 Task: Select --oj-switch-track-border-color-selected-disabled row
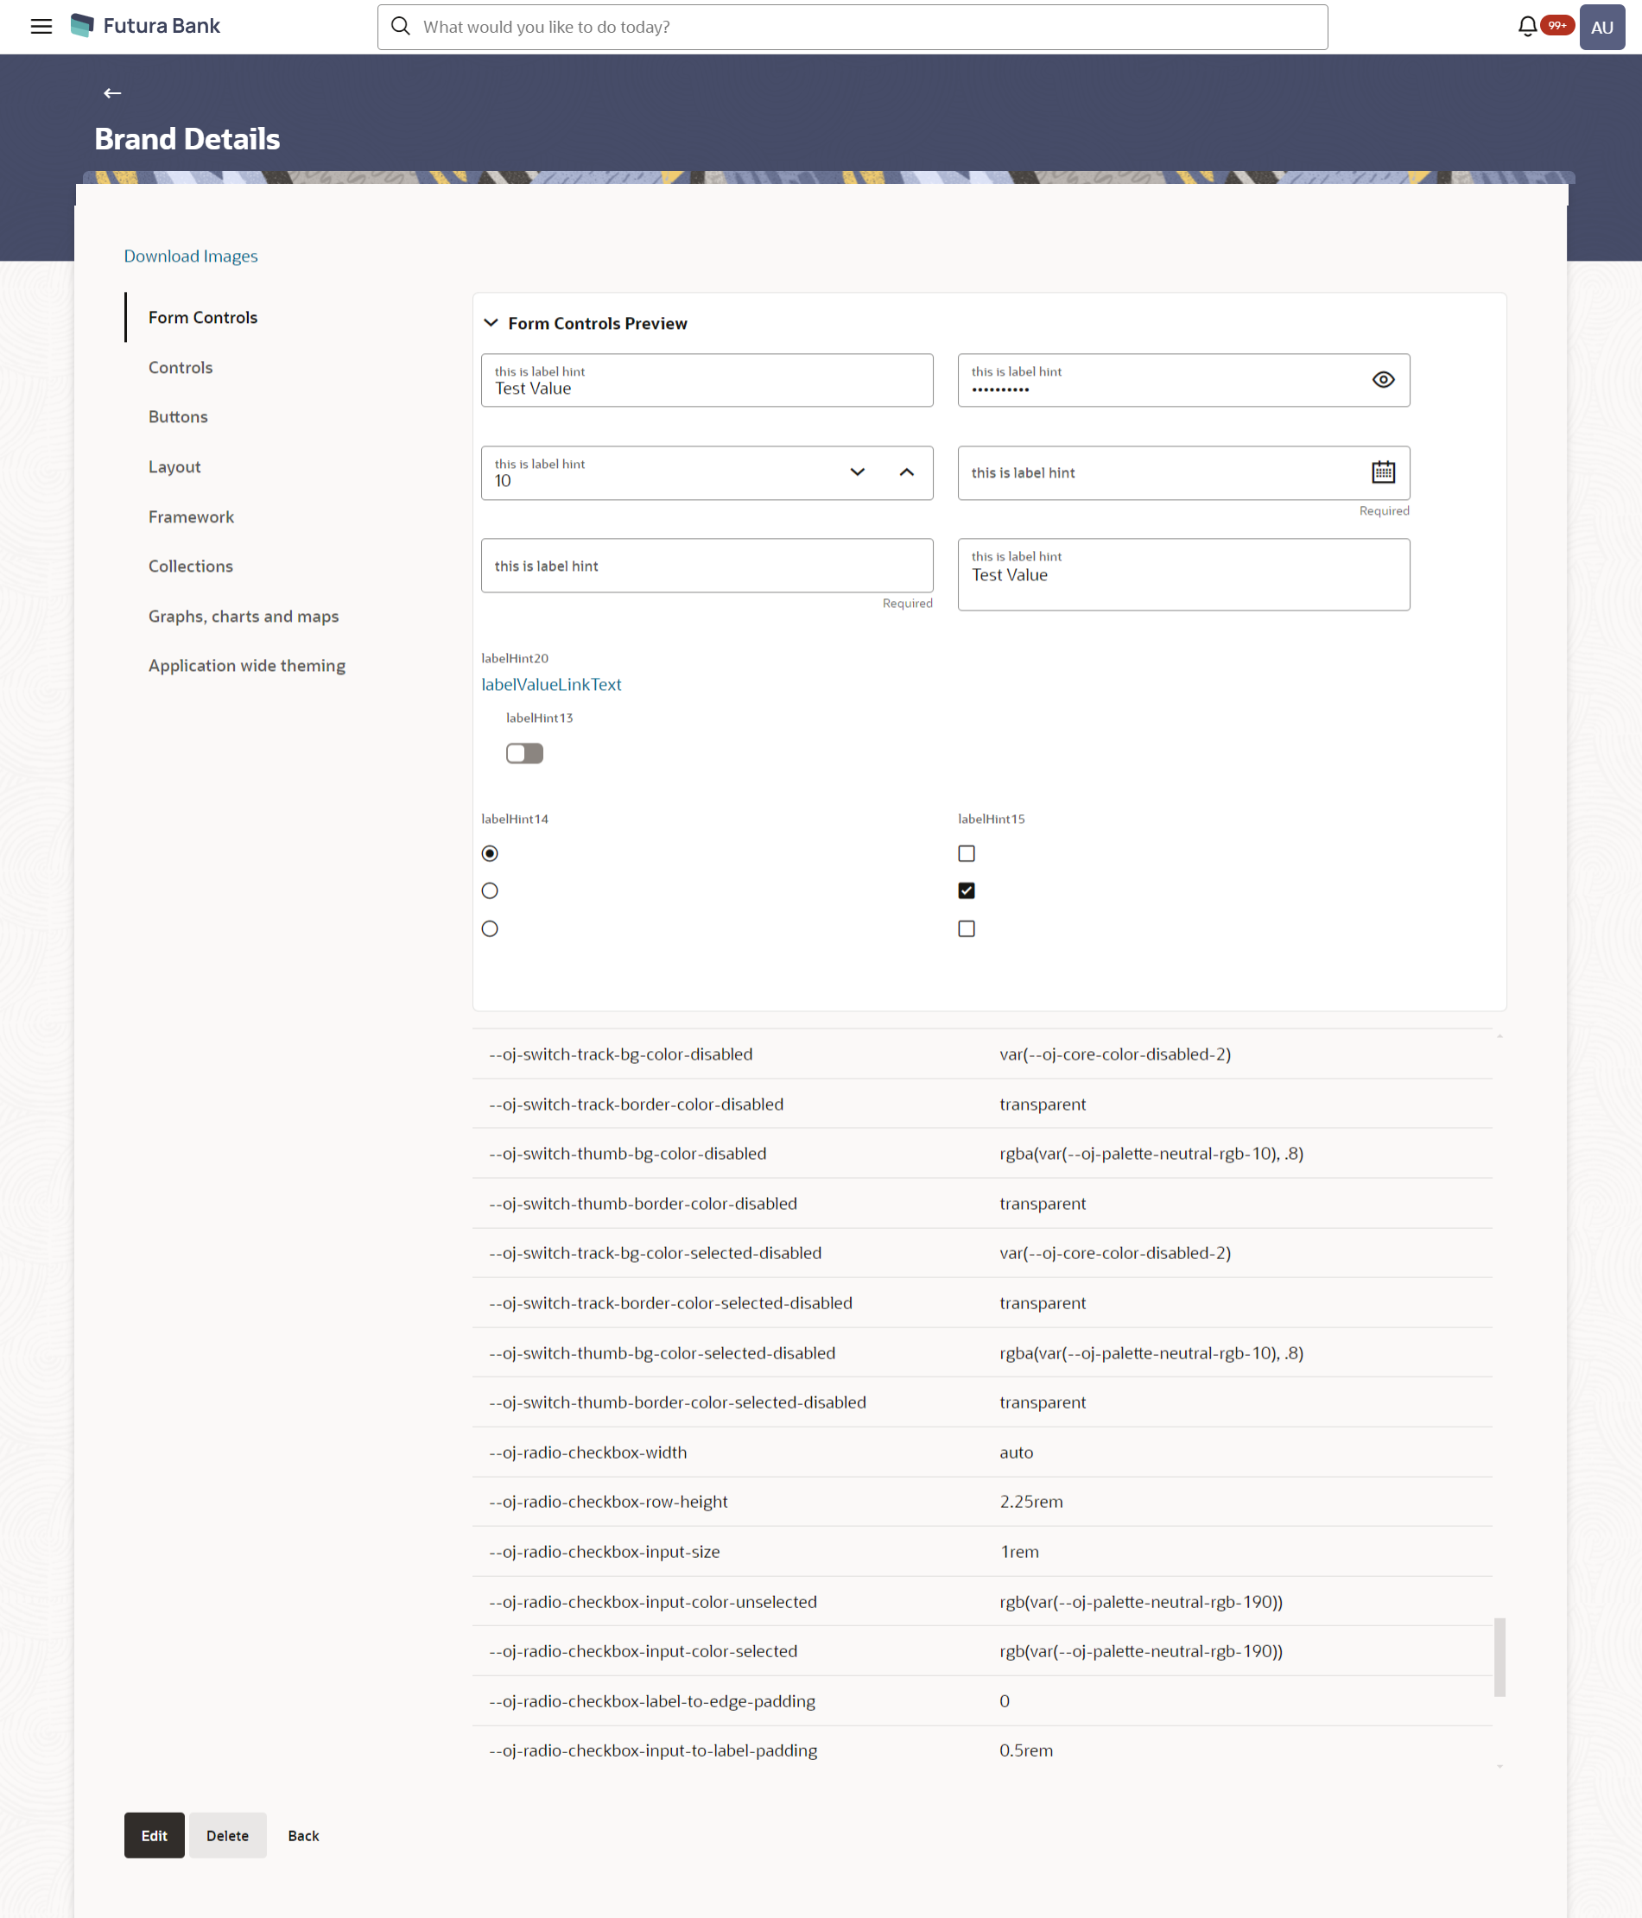[982, 1302]
